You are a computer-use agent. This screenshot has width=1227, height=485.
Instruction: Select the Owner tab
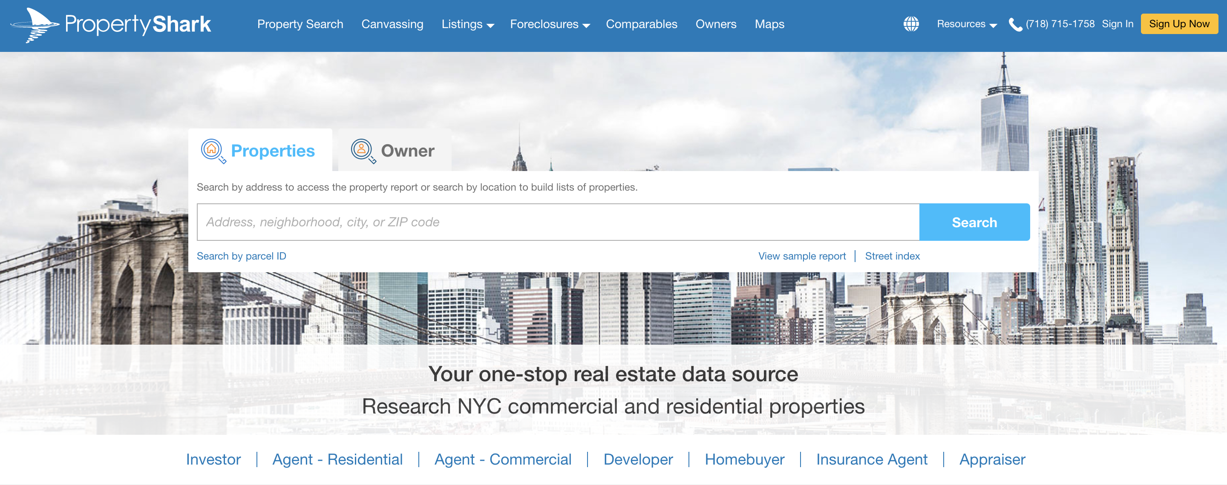390,150
